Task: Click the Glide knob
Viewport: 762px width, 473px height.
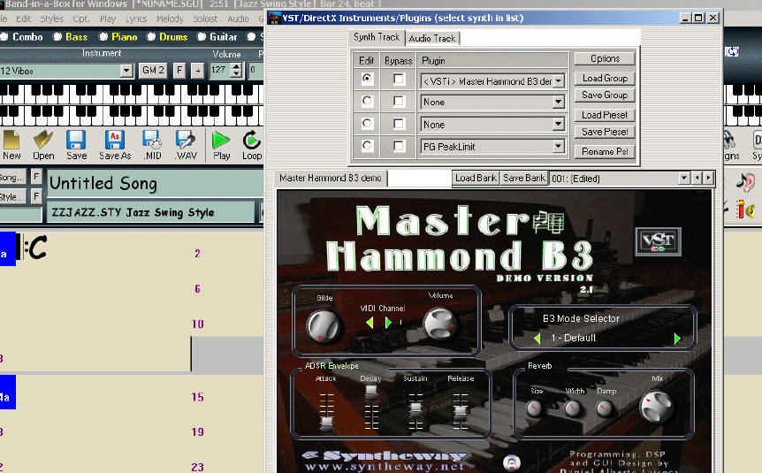Action: pyautogui.click(x=324, y=325)
